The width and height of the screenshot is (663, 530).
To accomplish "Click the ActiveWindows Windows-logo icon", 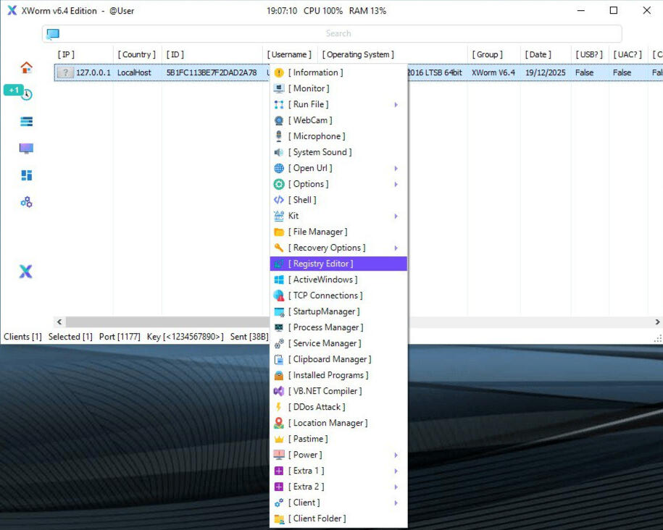I will (x=279, y=279).
